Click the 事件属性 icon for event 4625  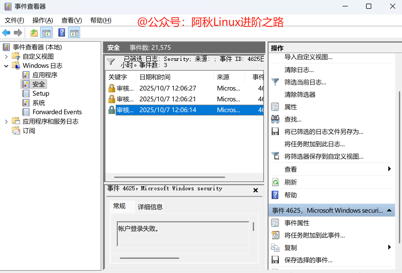coord(275,222)
